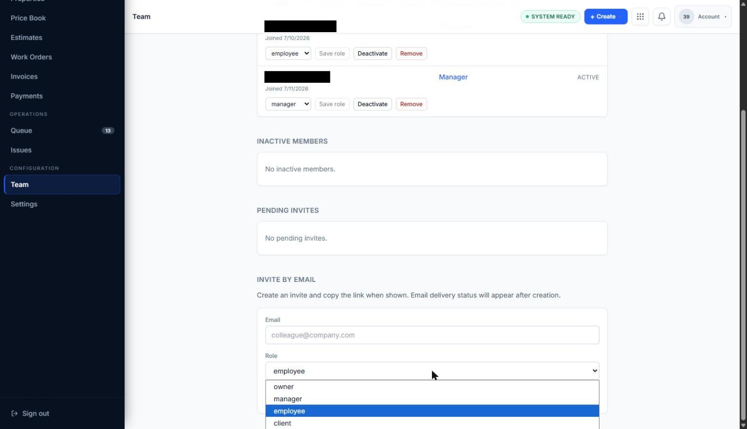747x429 pixels.
Task: Click the Queue count badge 13
Action: (108, 131)
